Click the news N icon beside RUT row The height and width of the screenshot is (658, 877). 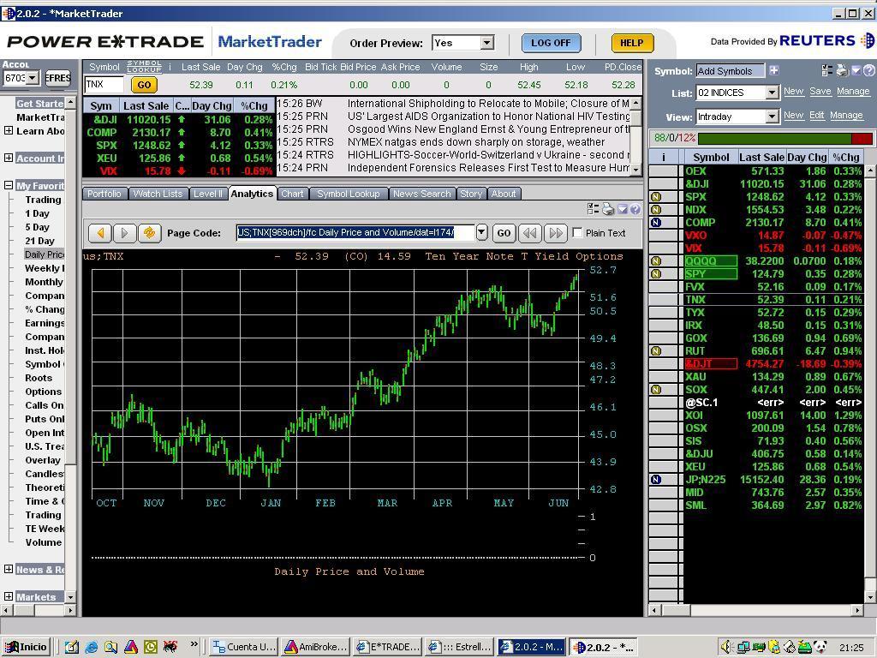(x=656, y=351)
